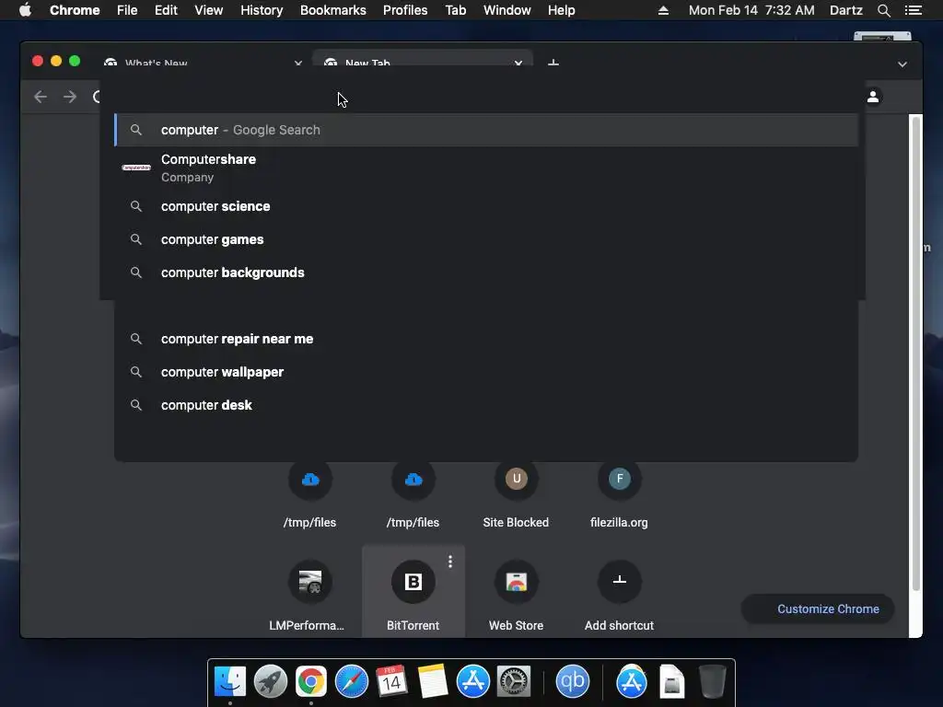The width and height of the screenshot is (943, 707).
Task: Select the 'computer - Google Search' suggestion
Action: click(x=486, y=130)
